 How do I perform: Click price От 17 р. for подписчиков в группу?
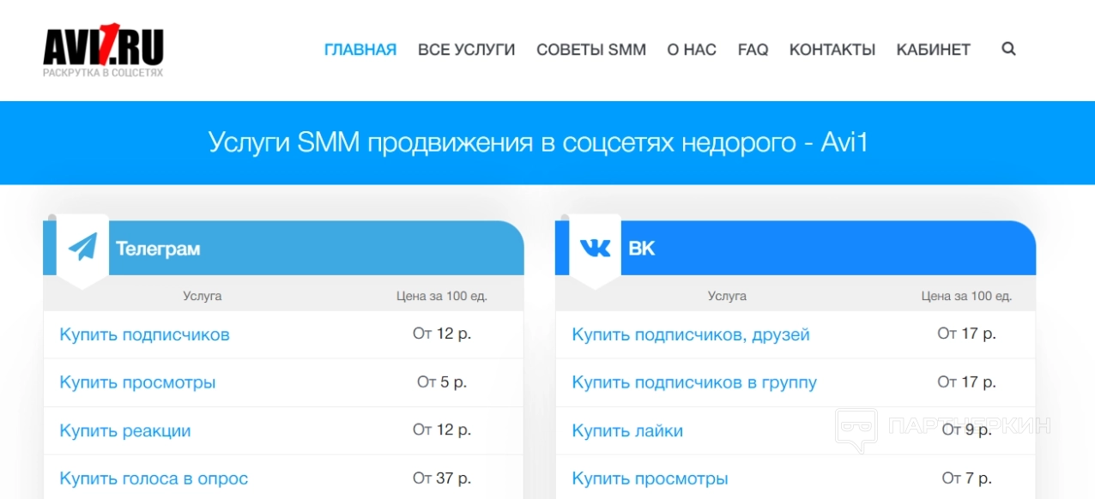[x=966, y=382]
